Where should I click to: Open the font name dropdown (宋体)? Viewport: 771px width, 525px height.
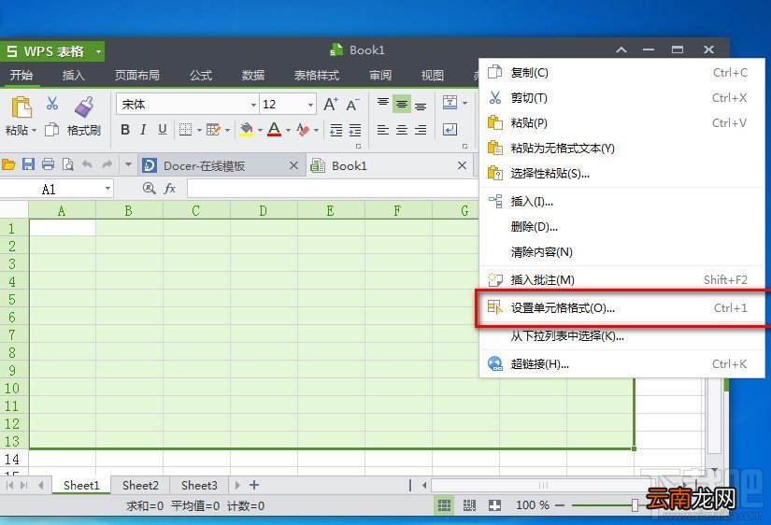point(253,105)
